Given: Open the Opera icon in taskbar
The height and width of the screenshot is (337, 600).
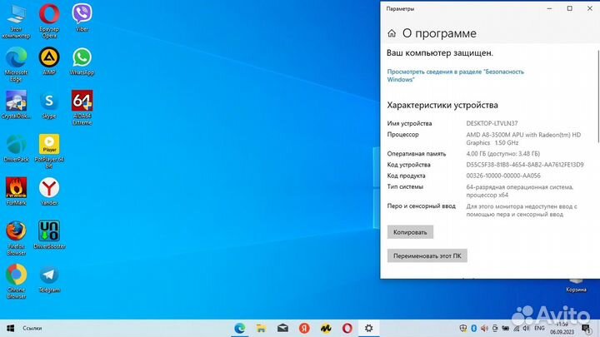Looking at the screenshot, I should (x=347, y=328).
